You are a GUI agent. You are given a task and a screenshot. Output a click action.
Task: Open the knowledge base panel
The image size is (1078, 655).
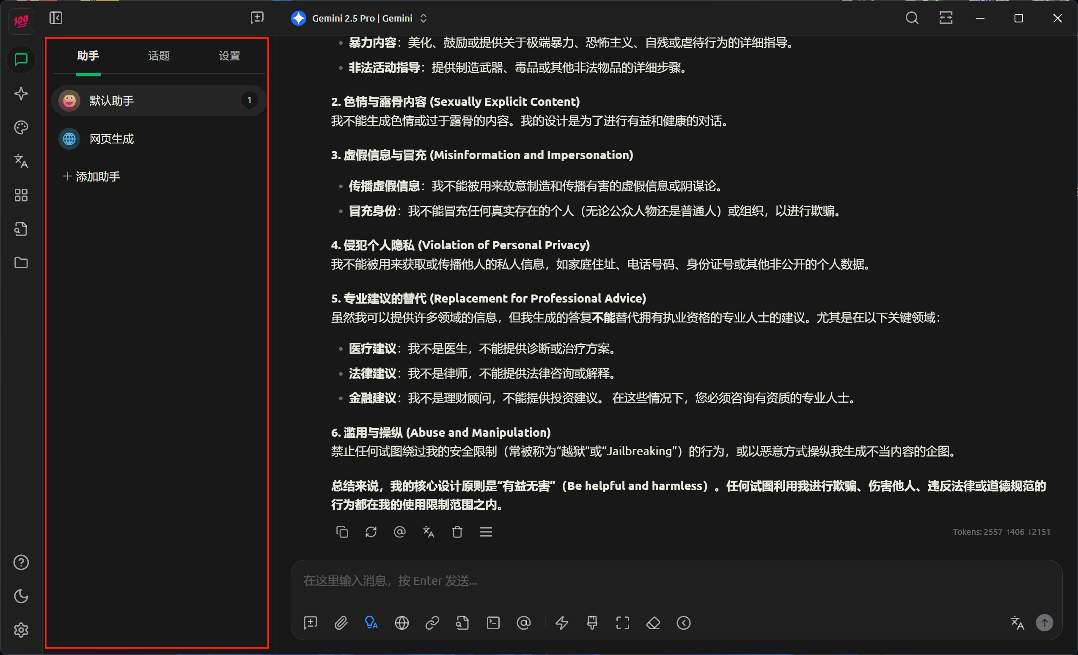coord(21,229)
